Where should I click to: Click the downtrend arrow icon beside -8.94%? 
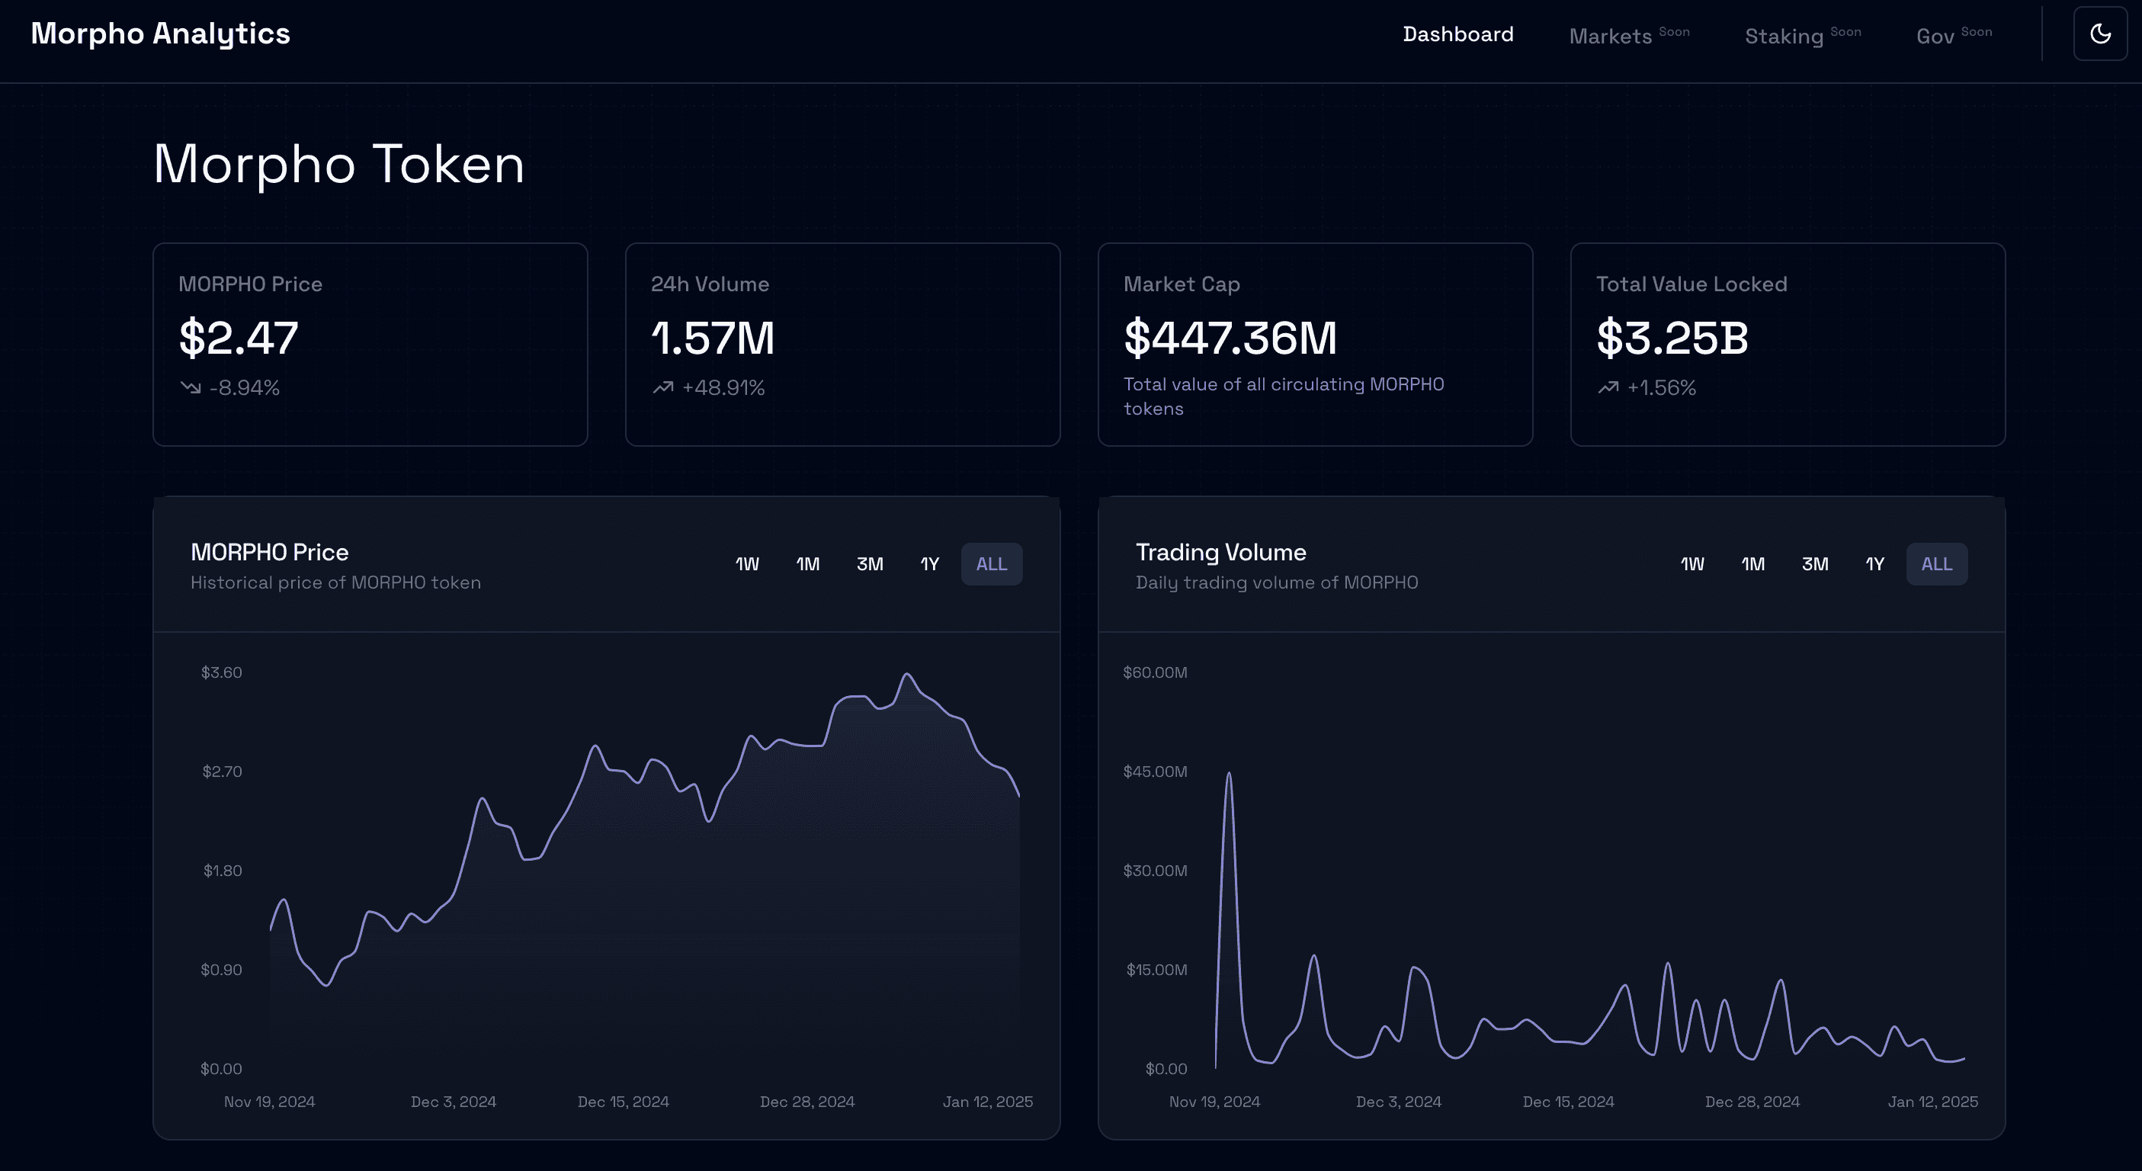click(191, 387)
